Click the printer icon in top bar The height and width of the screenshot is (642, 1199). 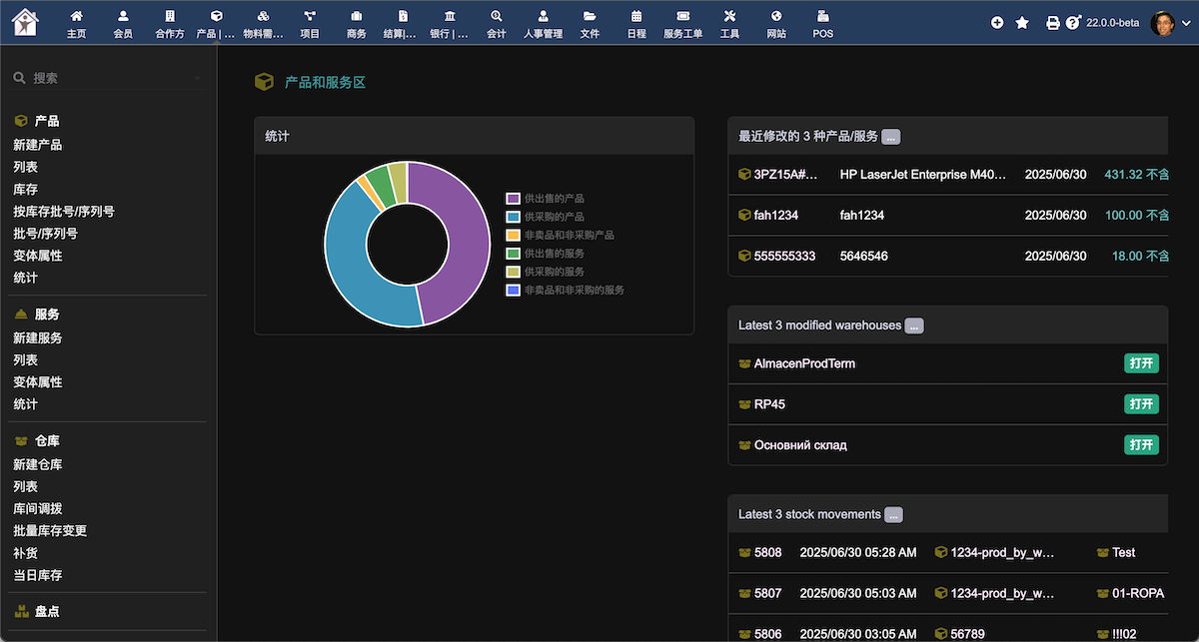click(x=1052, y=23)
